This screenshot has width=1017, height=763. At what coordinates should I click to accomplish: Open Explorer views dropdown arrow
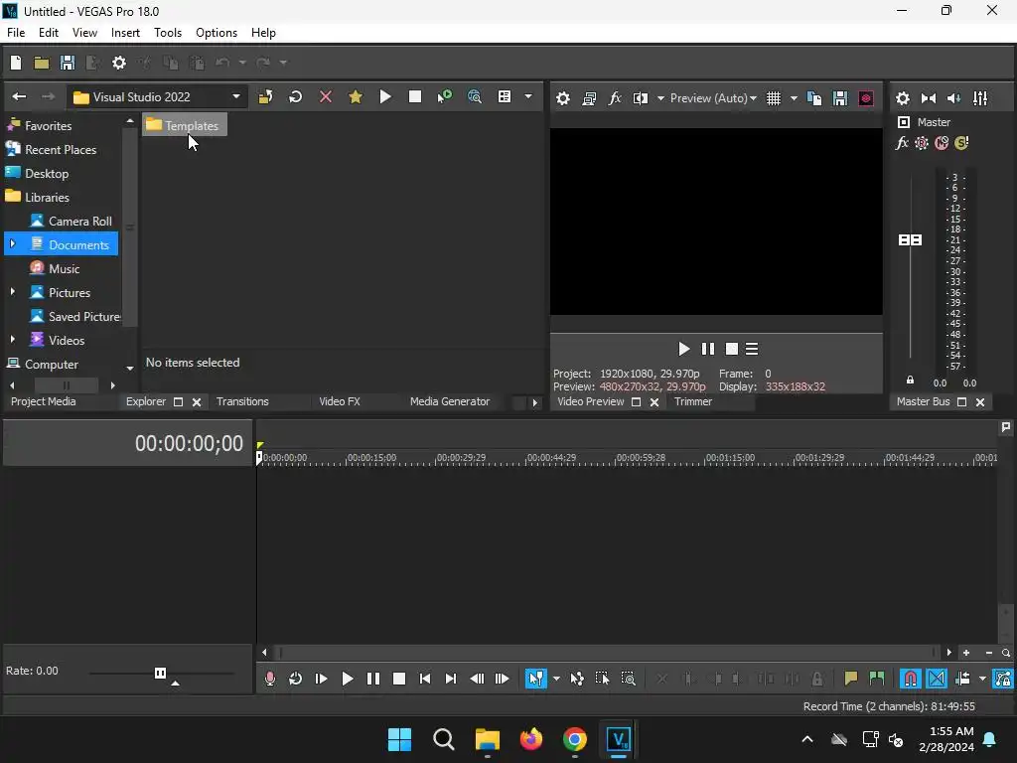point(528,97)
